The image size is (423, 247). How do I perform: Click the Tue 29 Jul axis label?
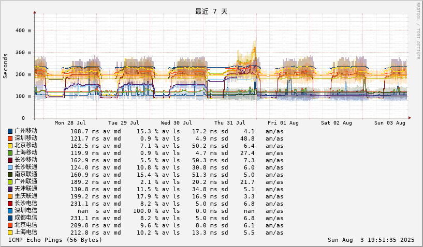[124, 123]
